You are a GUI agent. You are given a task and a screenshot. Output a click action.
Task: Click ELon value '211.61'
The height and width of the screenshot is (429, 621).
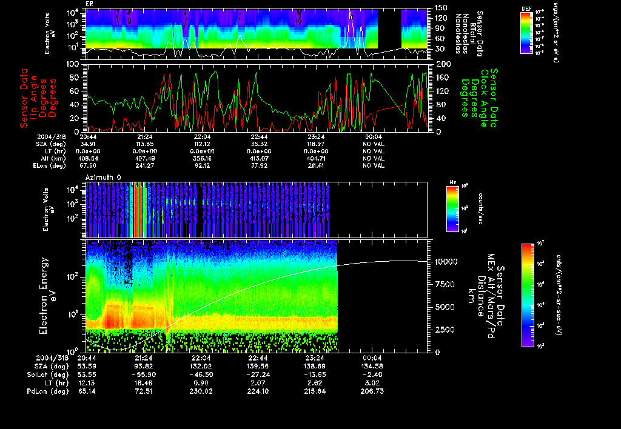pos(316,166)
